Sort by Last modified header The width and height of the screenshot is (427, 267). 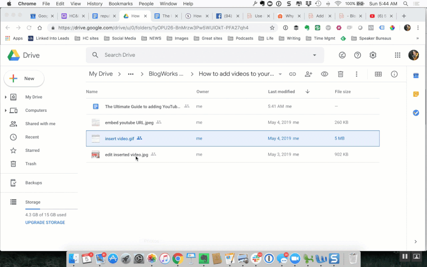281,91
